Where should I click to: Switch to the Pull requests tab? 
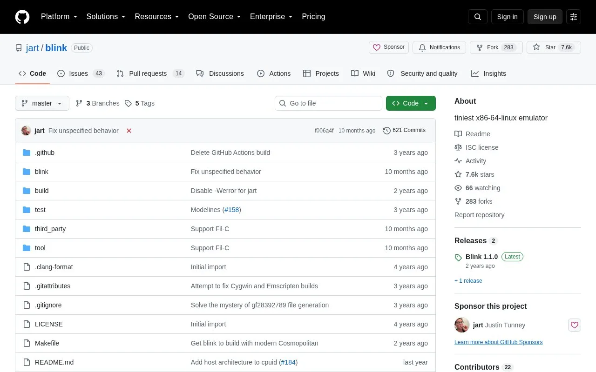click(150, 73)
